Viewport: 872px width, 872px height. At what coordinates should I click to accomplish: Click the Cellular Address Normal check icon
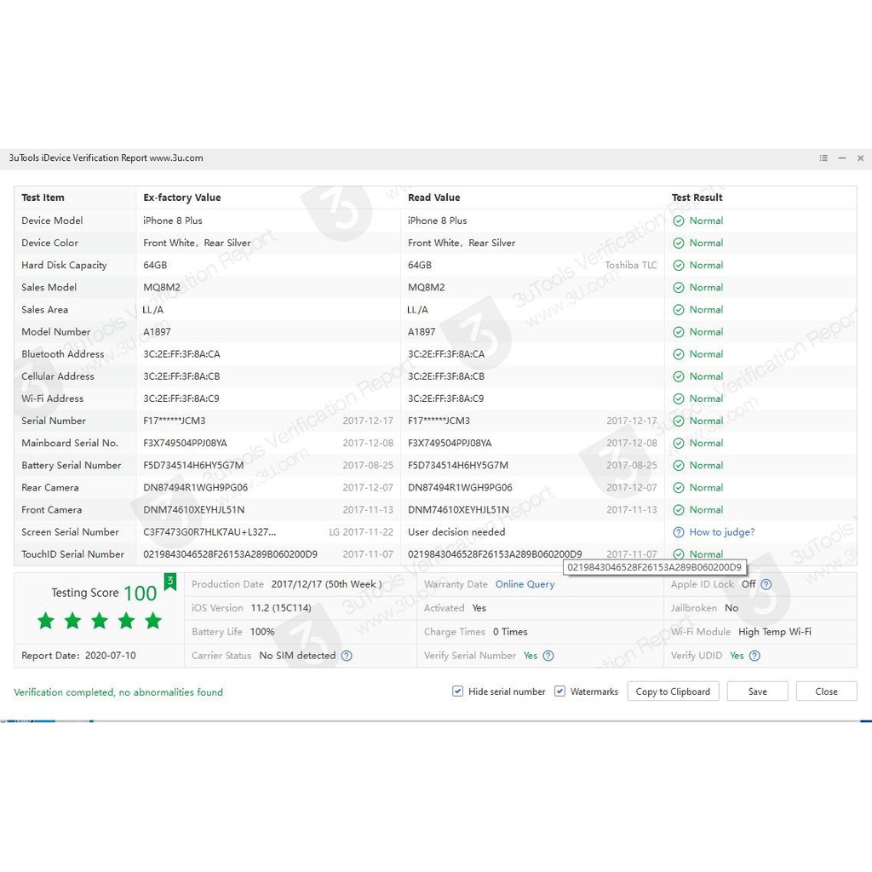click(x=679, y=376)
